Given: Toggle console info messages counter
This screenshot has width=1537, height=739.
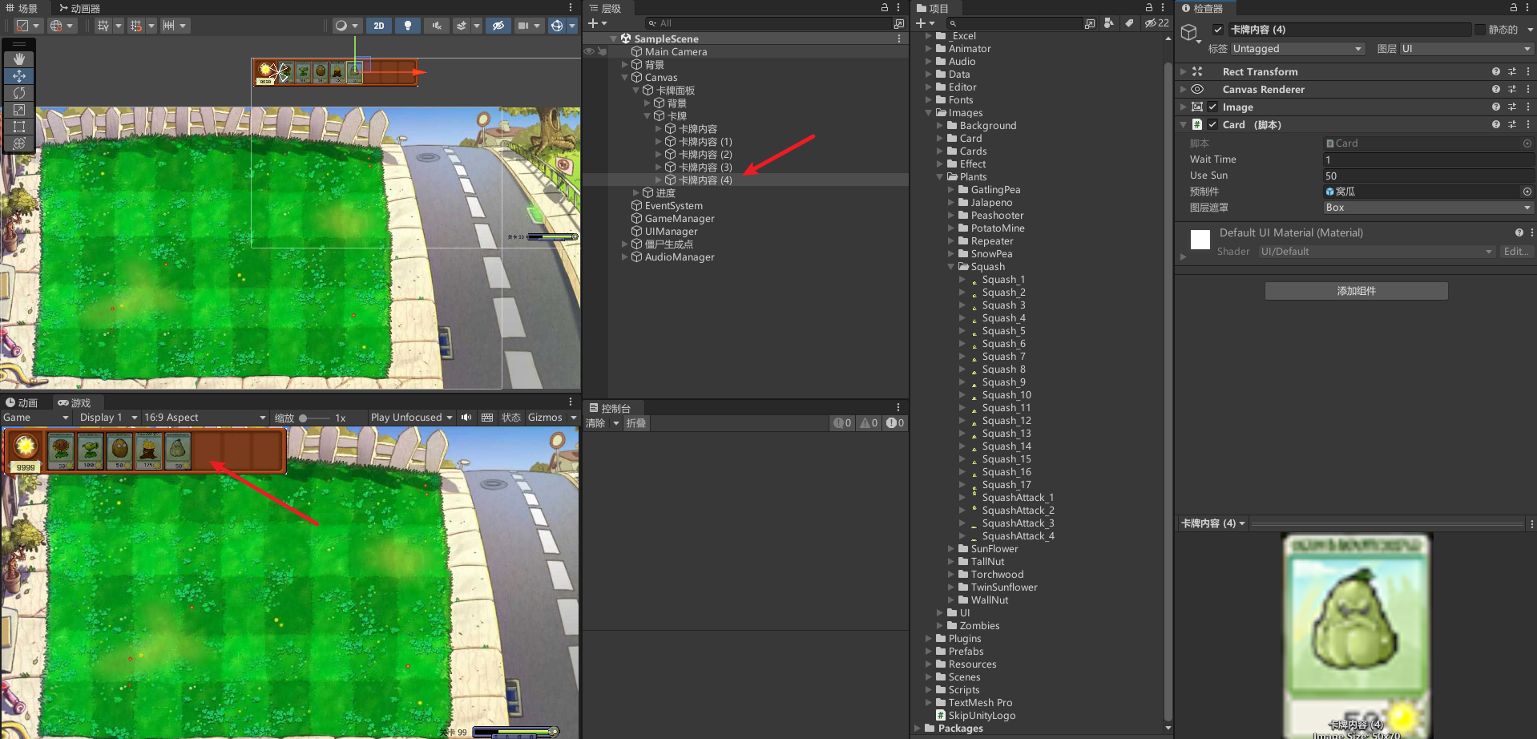Looking at the screenshot, I should pos(842,423).
